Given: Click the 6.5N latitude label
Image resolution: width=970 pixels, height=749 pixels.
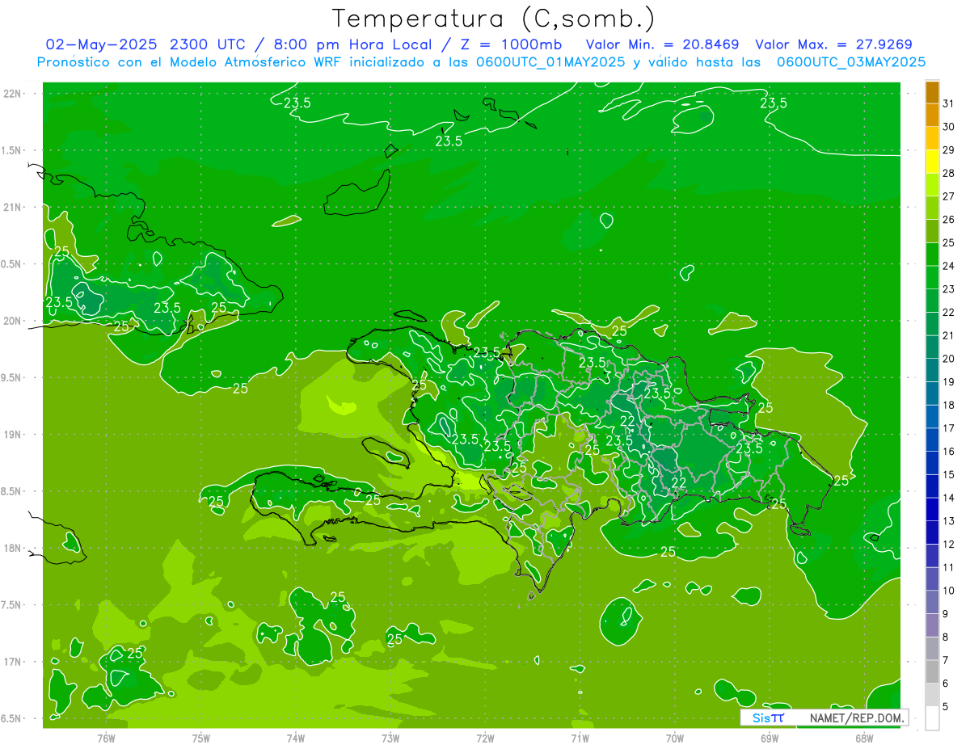Looking at the screenshot, I should click(12, 718).
